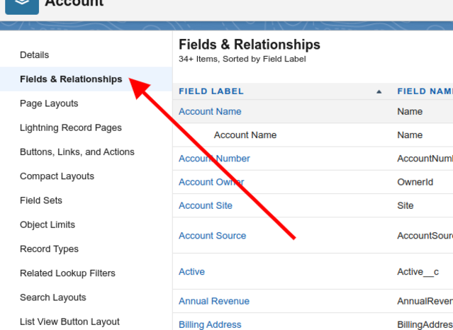This screenshot has width=453, height=330.
Task: Open the Annual Revenue field link
Action: (x=214, y=301)
